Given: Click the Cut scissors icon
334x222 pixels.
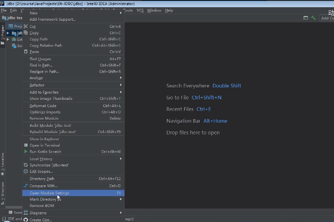Looking at the screenshot, I should coord(26,26).
